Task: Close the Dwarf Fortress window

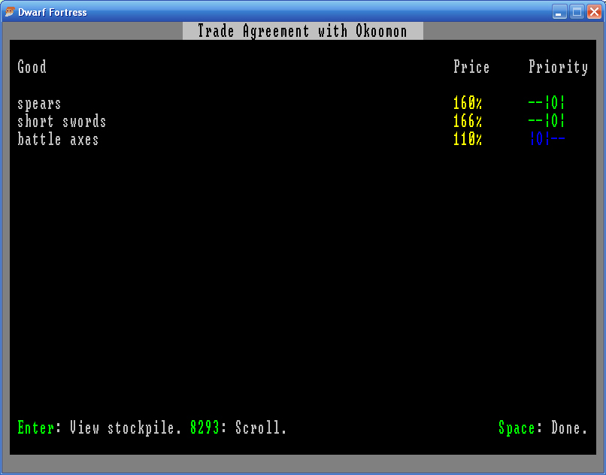Action: point(595,12)
